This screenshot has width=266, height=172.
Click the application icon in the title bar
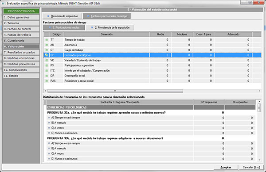(4, 3)
